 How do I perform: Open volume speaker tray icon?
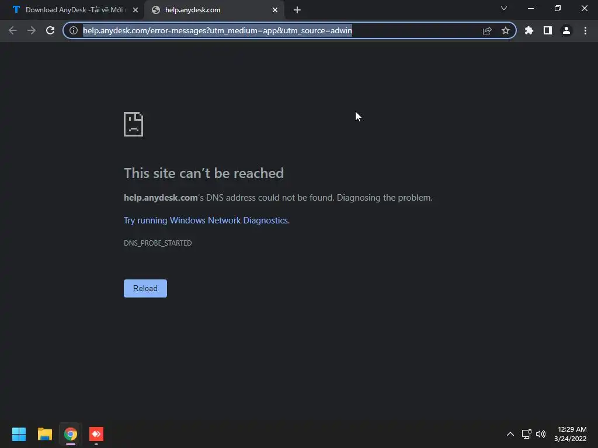[541, 434]
